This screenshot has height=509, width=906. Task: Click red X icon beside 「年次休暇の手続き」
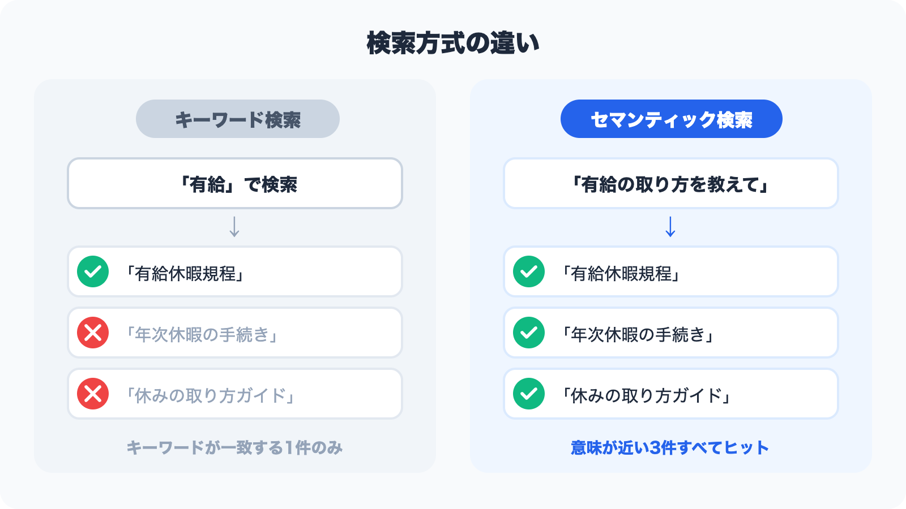[x=93, y=333]
